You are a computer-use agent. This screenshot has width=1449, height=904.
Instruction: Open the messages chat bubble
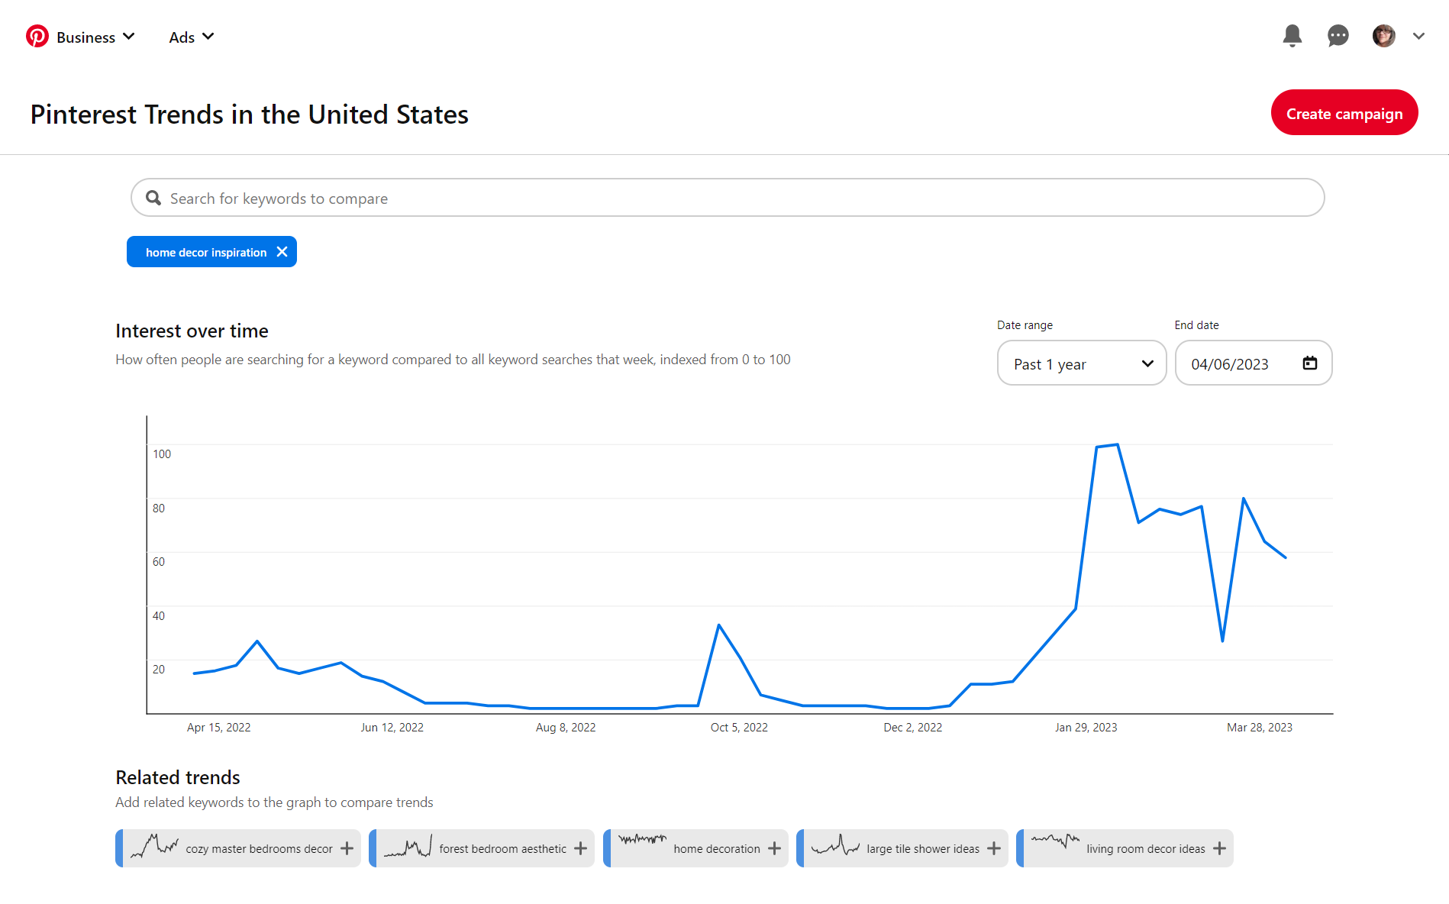[1338, 36]
